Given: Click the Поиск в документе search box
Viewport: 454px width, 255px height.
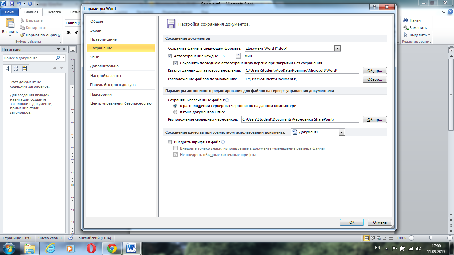Looking at the screenshot, I should tap(29, 58).
